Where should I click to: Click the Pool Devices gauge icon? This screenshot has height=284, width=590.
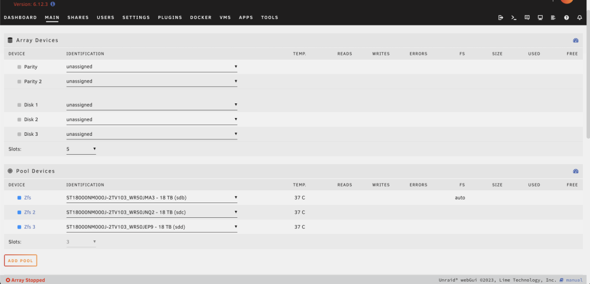pyautogui.click(x=575, y=171)
